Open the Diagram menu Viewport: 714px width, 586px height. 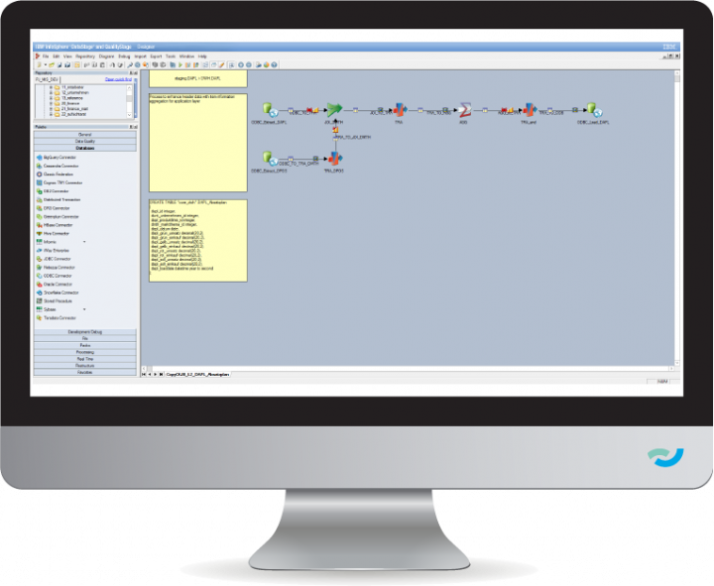tap(106, 57)
